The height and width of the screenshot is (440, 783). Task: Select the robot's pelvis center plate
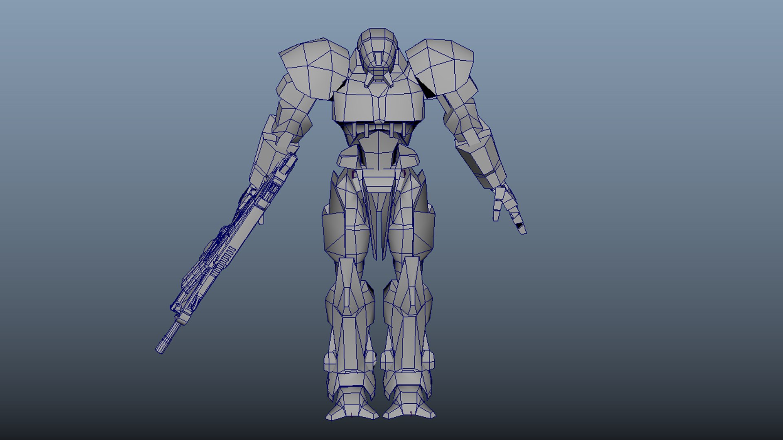(379, 182)
